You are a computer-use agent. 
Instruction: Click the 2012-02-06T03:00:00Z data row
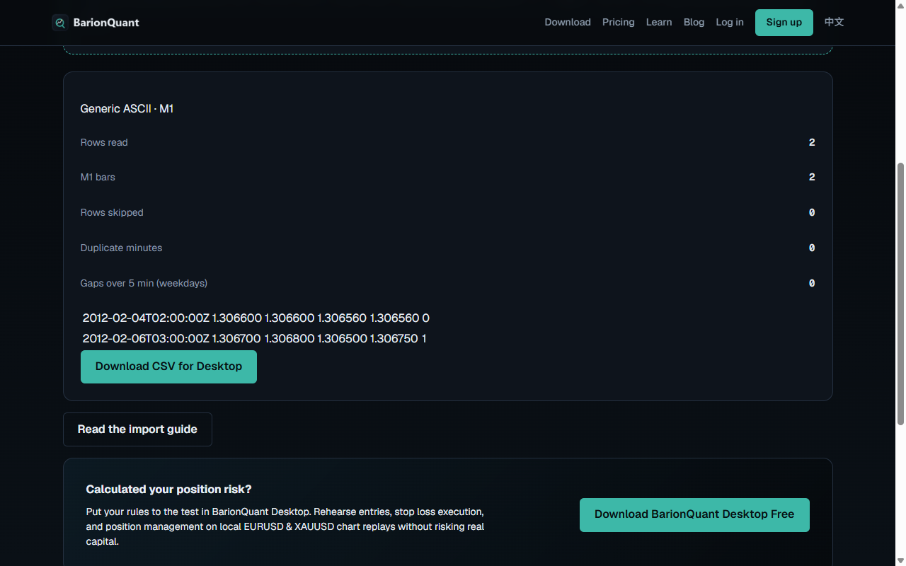point(255,339)
